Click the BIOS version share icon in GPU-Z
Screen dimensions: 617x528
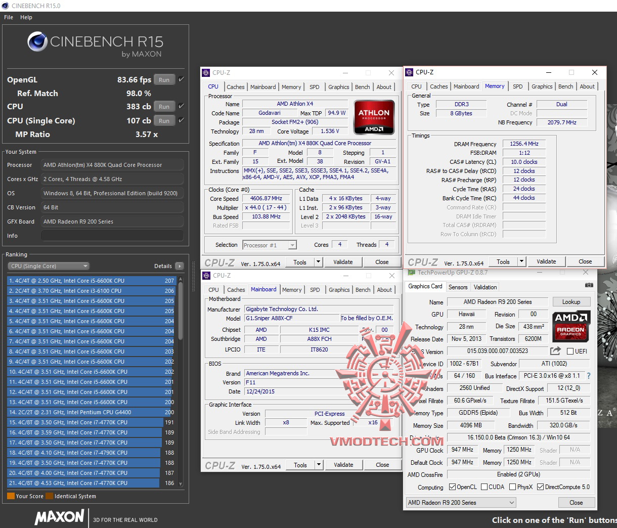[x=555, y=350]
